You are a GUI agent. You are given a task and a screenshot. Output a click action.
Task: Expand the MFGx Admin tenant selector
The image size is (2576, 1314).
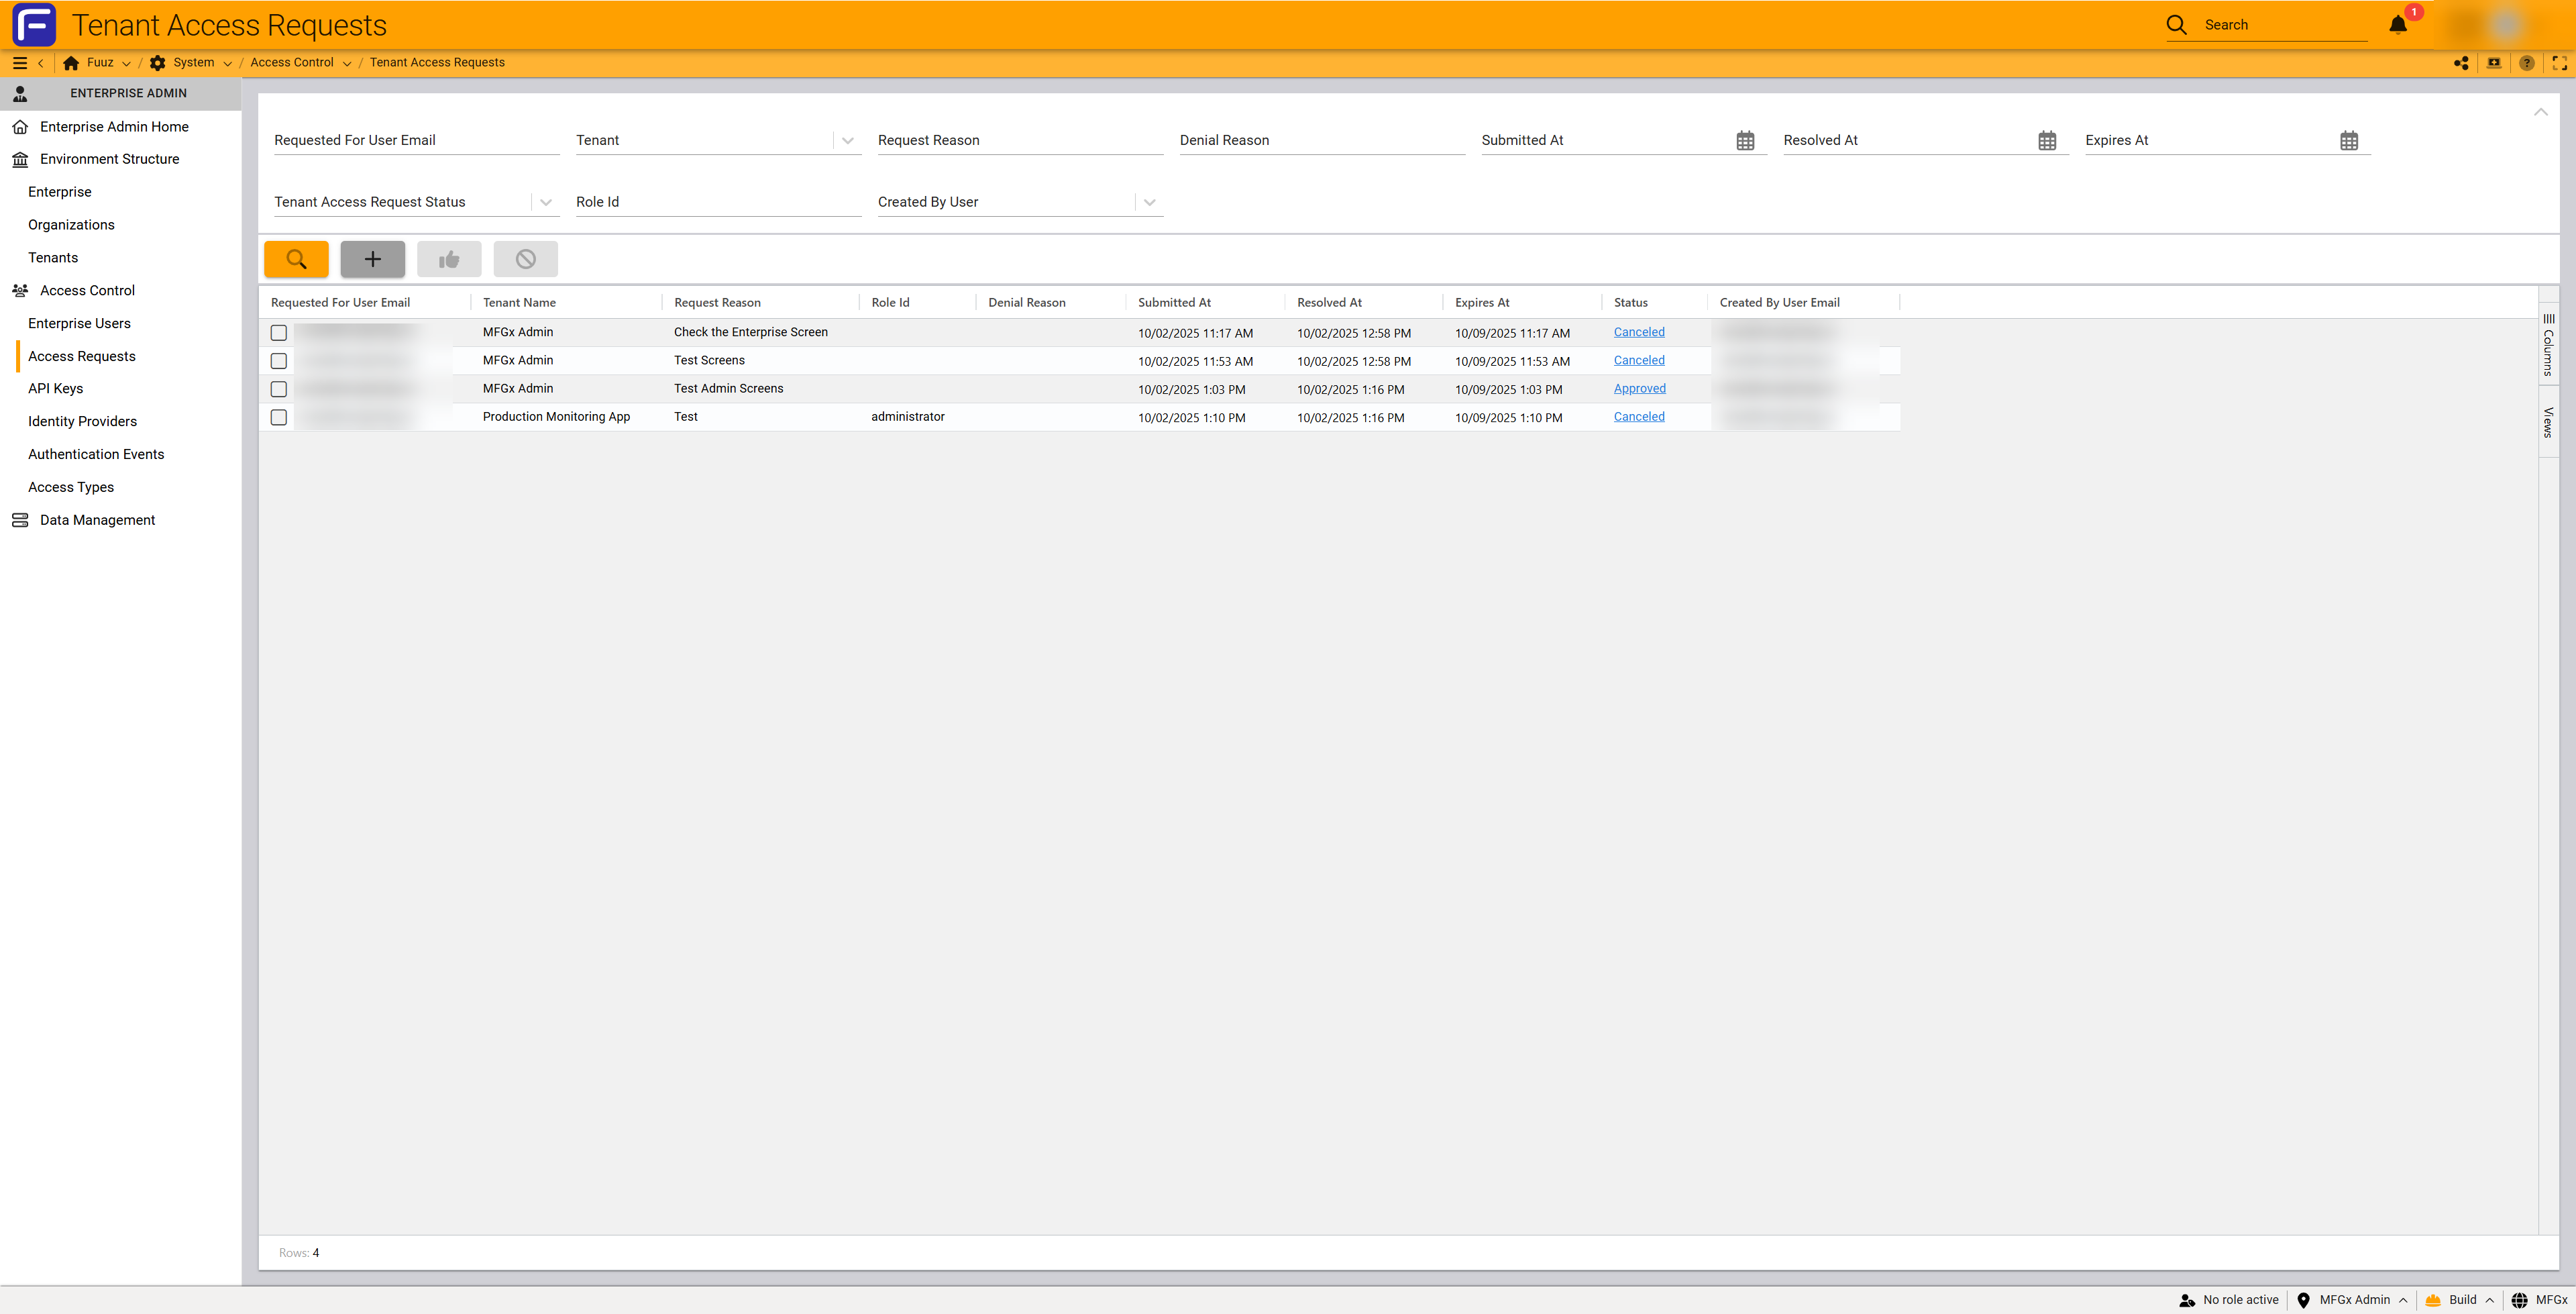click(x=2402, y=1300)
